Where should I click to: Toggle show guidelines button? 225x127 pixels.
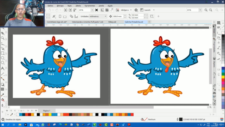pyautogui.click(x=112, y=10)
